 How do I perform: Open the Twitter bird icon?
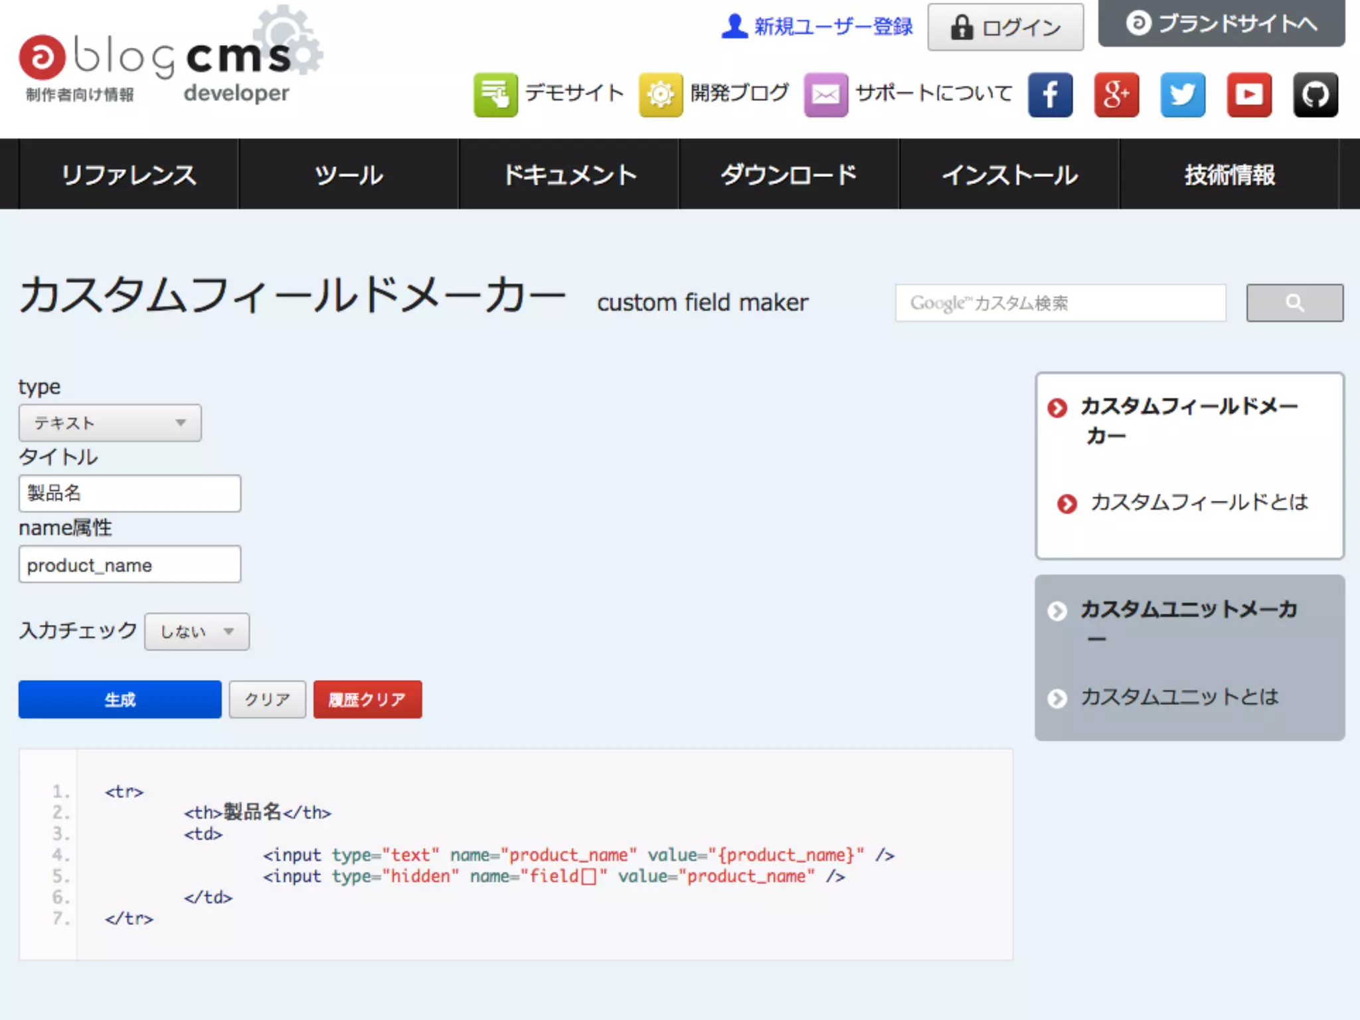[x=1183, y=95]
